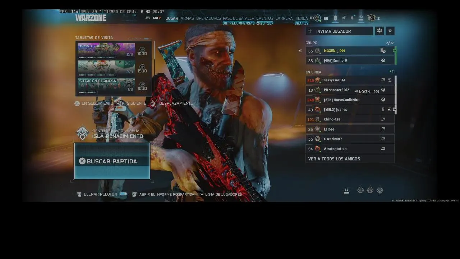The image size is (460, 259).
Task: Click the BO7 game icon in top bar
Action: tap(157, 18)
